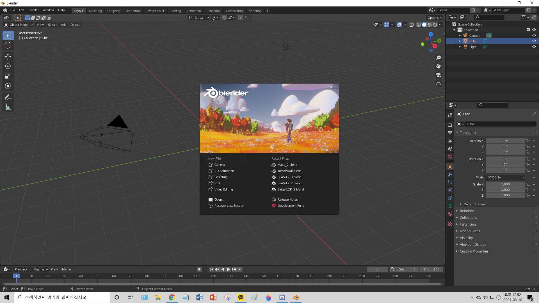Open Render properties tab icon
The width and height of the screenshot is (539, 303).
point(450,125)
